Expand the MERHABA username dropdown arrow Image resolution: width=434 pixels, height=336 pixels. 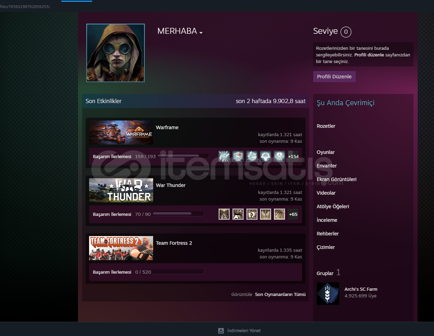click(x=201, y=32)
